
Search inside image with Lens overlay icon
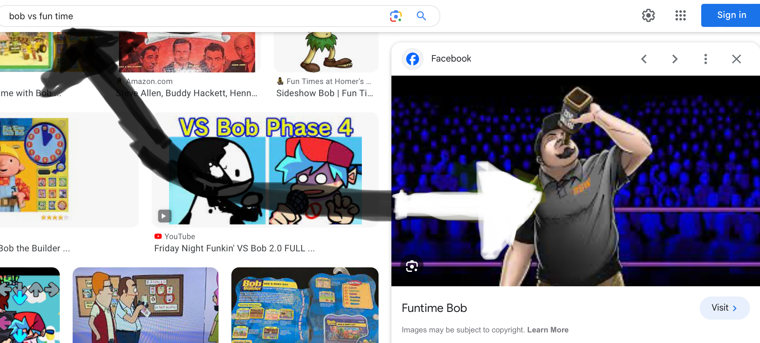tap(412, 266)
